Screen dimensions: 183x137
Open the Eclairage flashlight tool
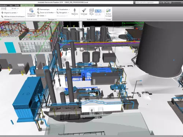click(84, 12)
